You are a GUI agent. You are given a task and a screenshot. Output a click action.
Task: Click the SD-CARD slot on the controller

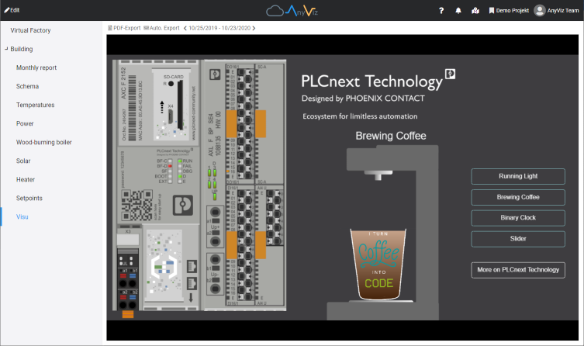[180, 105]
